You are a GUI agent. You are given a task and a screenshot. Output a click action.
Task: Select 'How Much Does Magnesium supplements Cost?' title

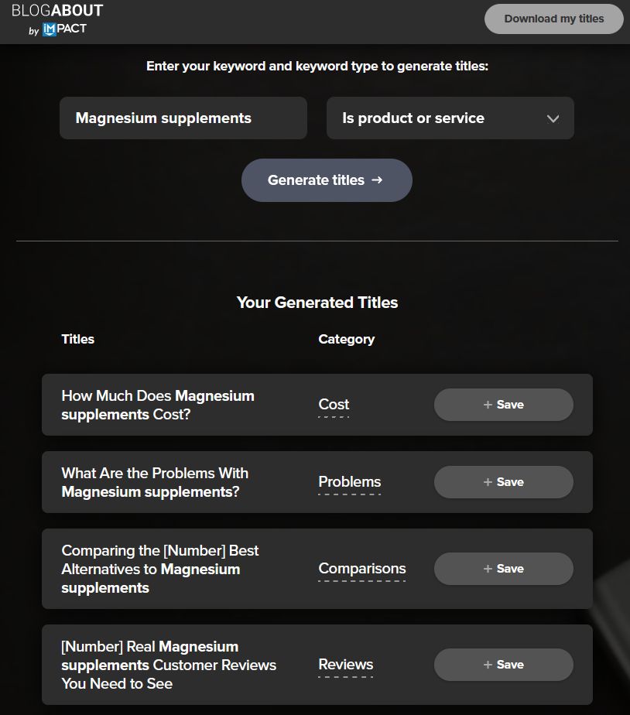coord(158,405)
